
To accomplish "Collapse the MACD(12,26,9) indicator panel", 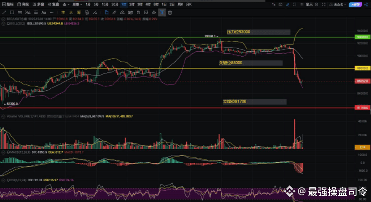I will [x=3, y=152].
